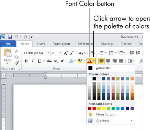Select the Bullets list icon

[102, 53]
